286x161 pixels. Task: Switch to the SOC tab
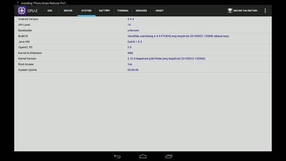(x=50, y=11)
